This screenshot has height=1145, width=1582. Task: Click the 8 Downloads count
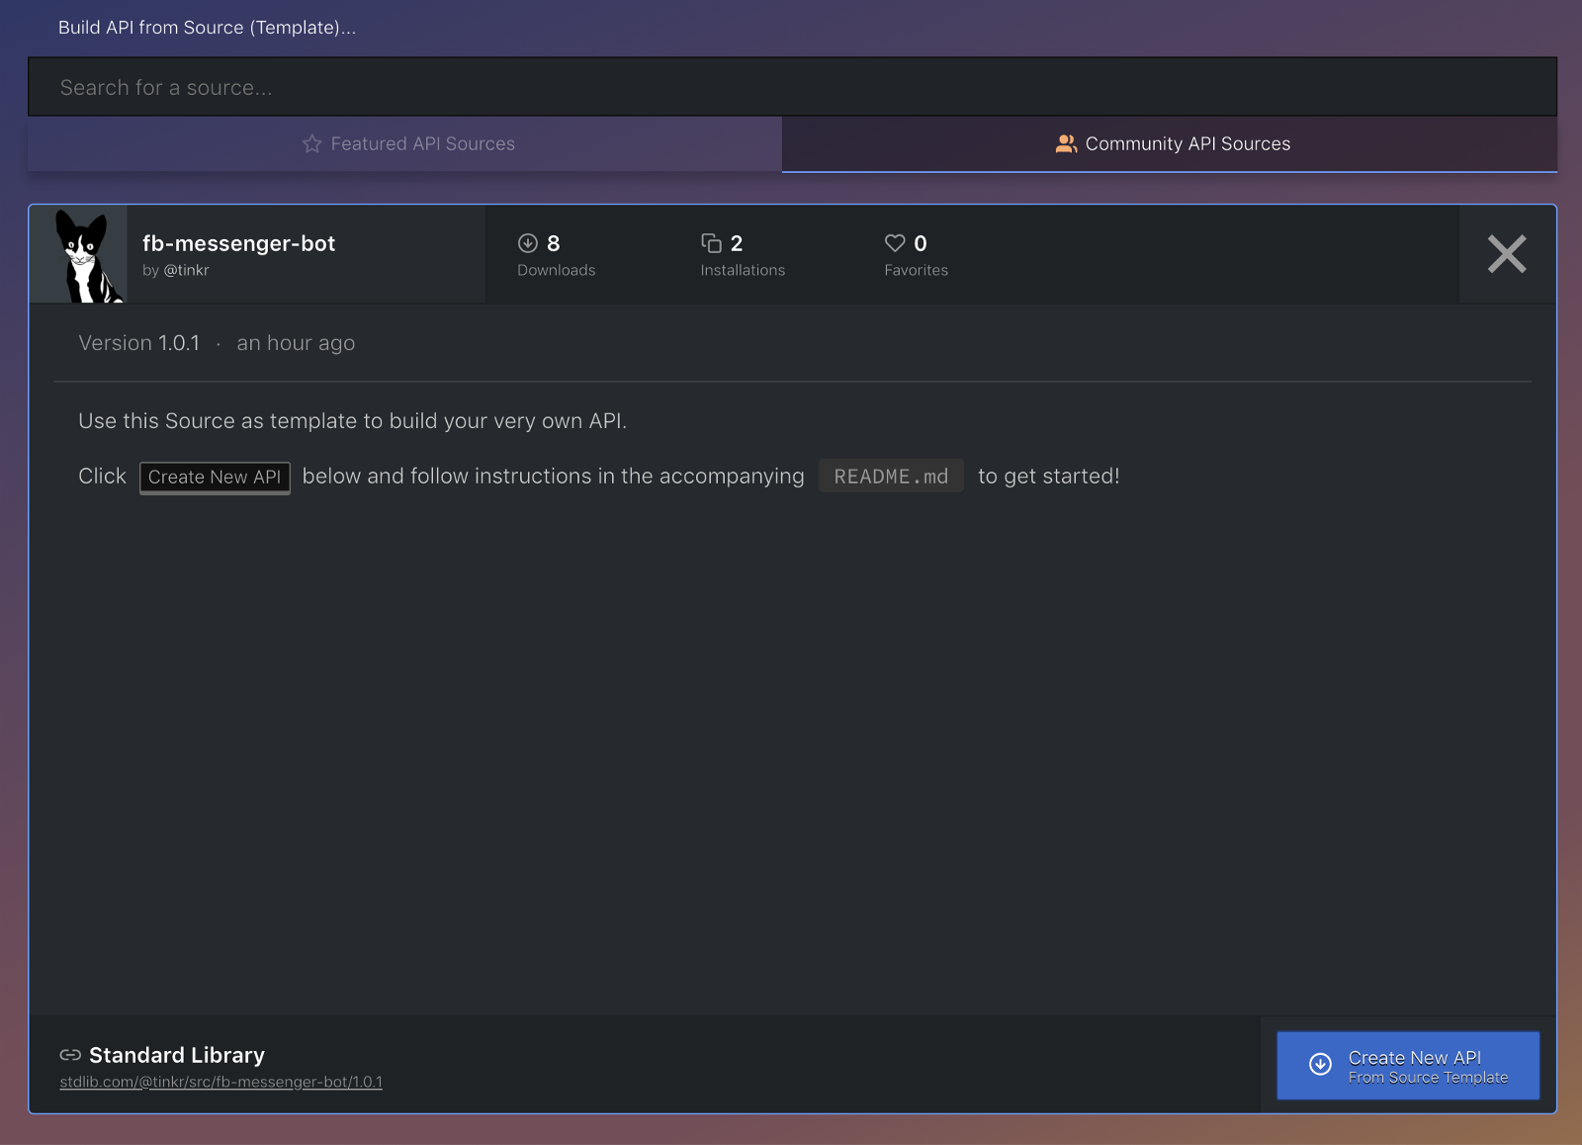coord(554,243)
